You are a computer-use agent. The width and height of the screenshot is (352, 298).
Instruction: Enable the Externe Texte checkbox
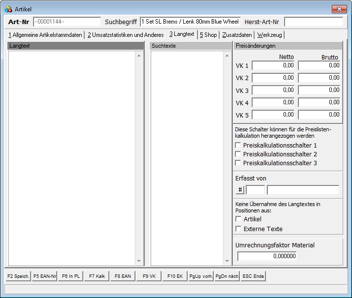click(x=238, y=229)
